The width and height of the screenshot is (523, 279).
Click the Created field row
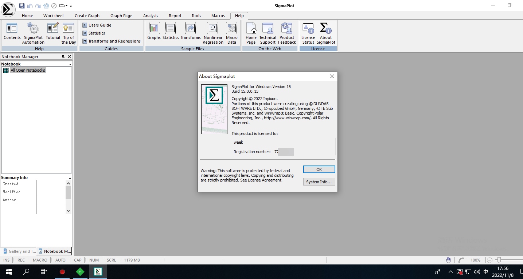pyautogui.click(x=33, y=184)
